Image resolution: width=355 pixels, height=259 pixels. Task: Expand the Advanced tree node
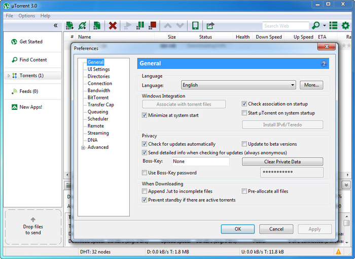[83, 148]
